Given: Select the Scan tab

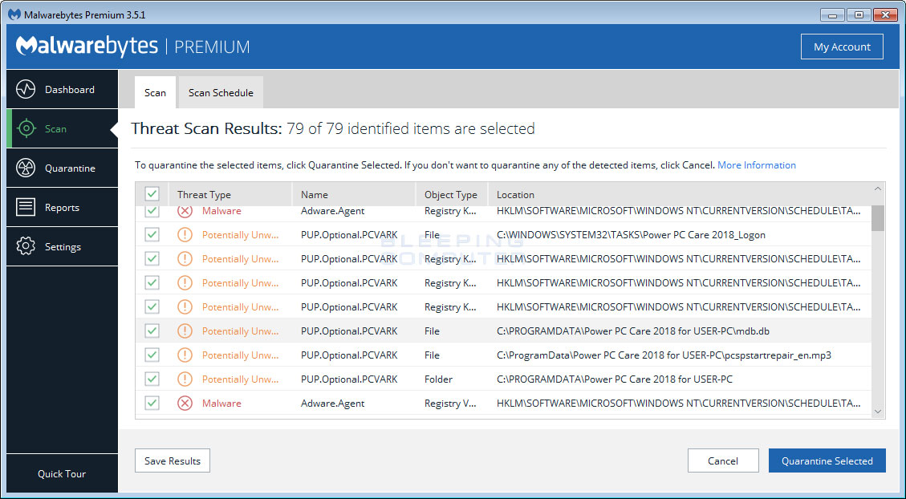Looking at the screenshot, I should 155,93.
